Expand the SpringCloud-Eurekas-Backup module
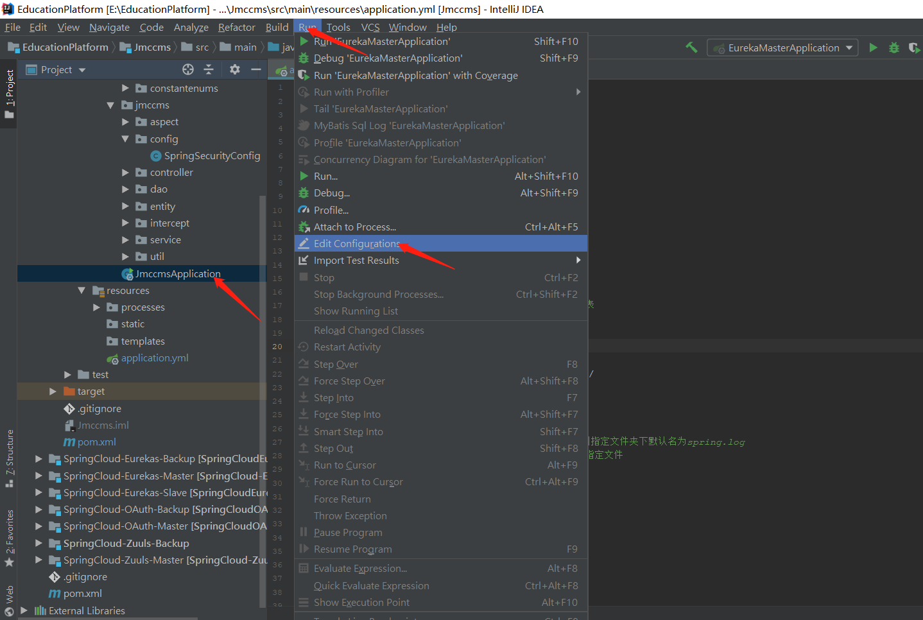 [x=39, y=458]
